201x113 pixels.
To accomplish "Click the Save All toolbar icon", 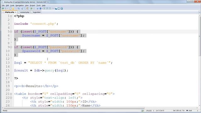I will pos(19,8).
